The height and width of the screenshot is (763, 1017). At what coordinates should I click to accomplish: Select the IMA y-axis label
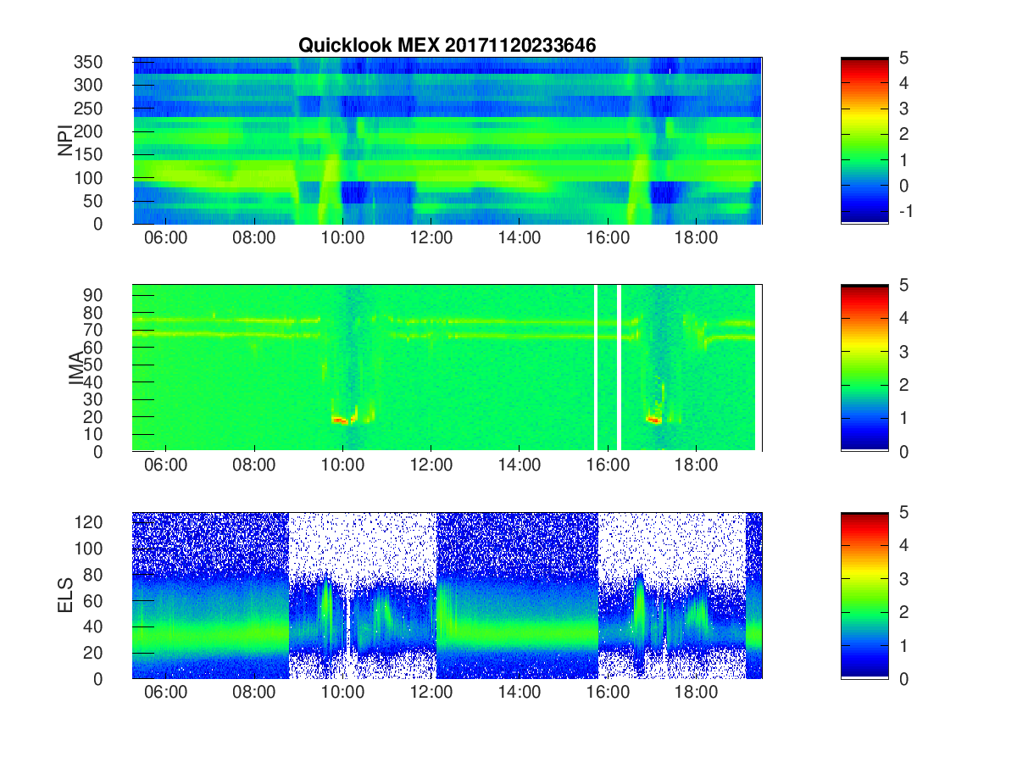pyautogui.click(x=76, y=368)
